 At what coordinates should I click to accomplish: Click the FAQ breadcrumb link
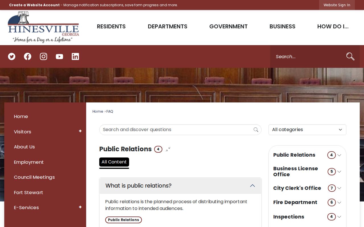point(110,112)
